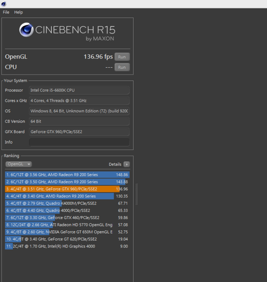Select ranking row 6 Quadro 4000

point(67,210)
